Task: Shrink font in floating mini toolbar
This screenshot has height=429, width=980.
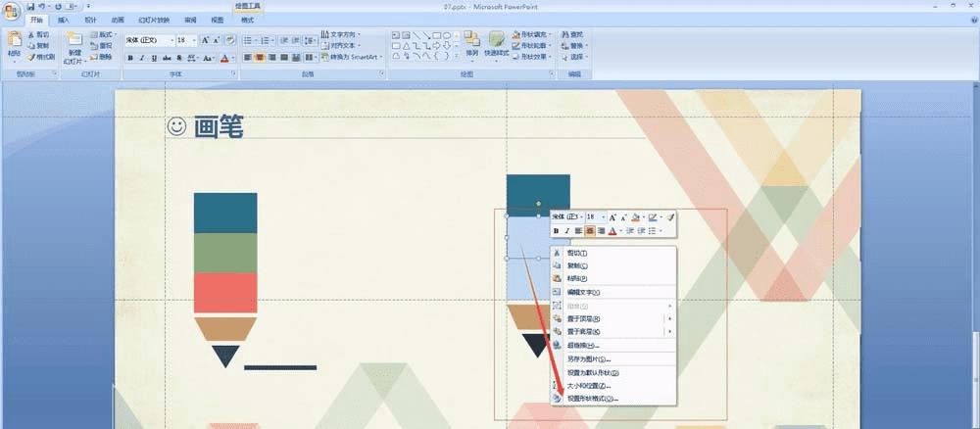Action: (623, 217)
